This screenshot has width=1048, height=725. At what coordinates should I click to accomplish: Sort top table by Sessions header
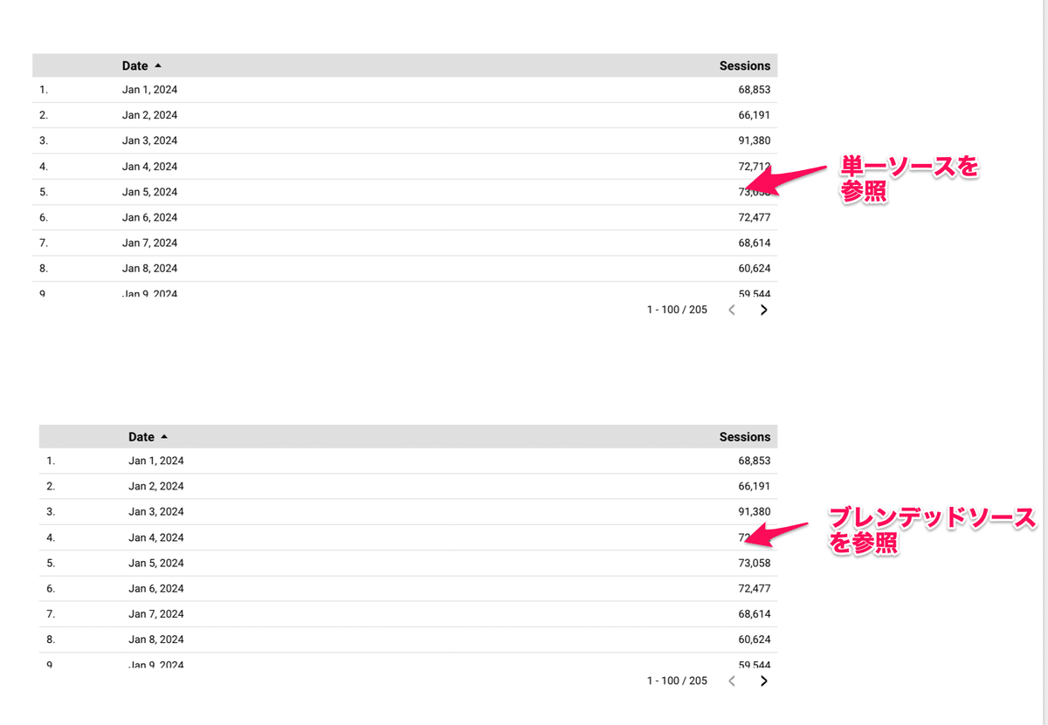click(x=745, y=65)
